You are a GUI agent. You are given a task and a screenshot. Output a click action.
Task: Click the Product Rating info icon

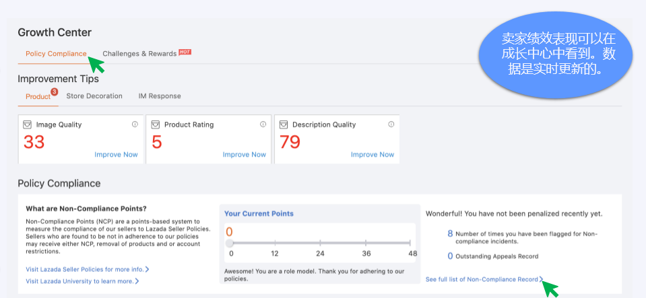[263, 124]
